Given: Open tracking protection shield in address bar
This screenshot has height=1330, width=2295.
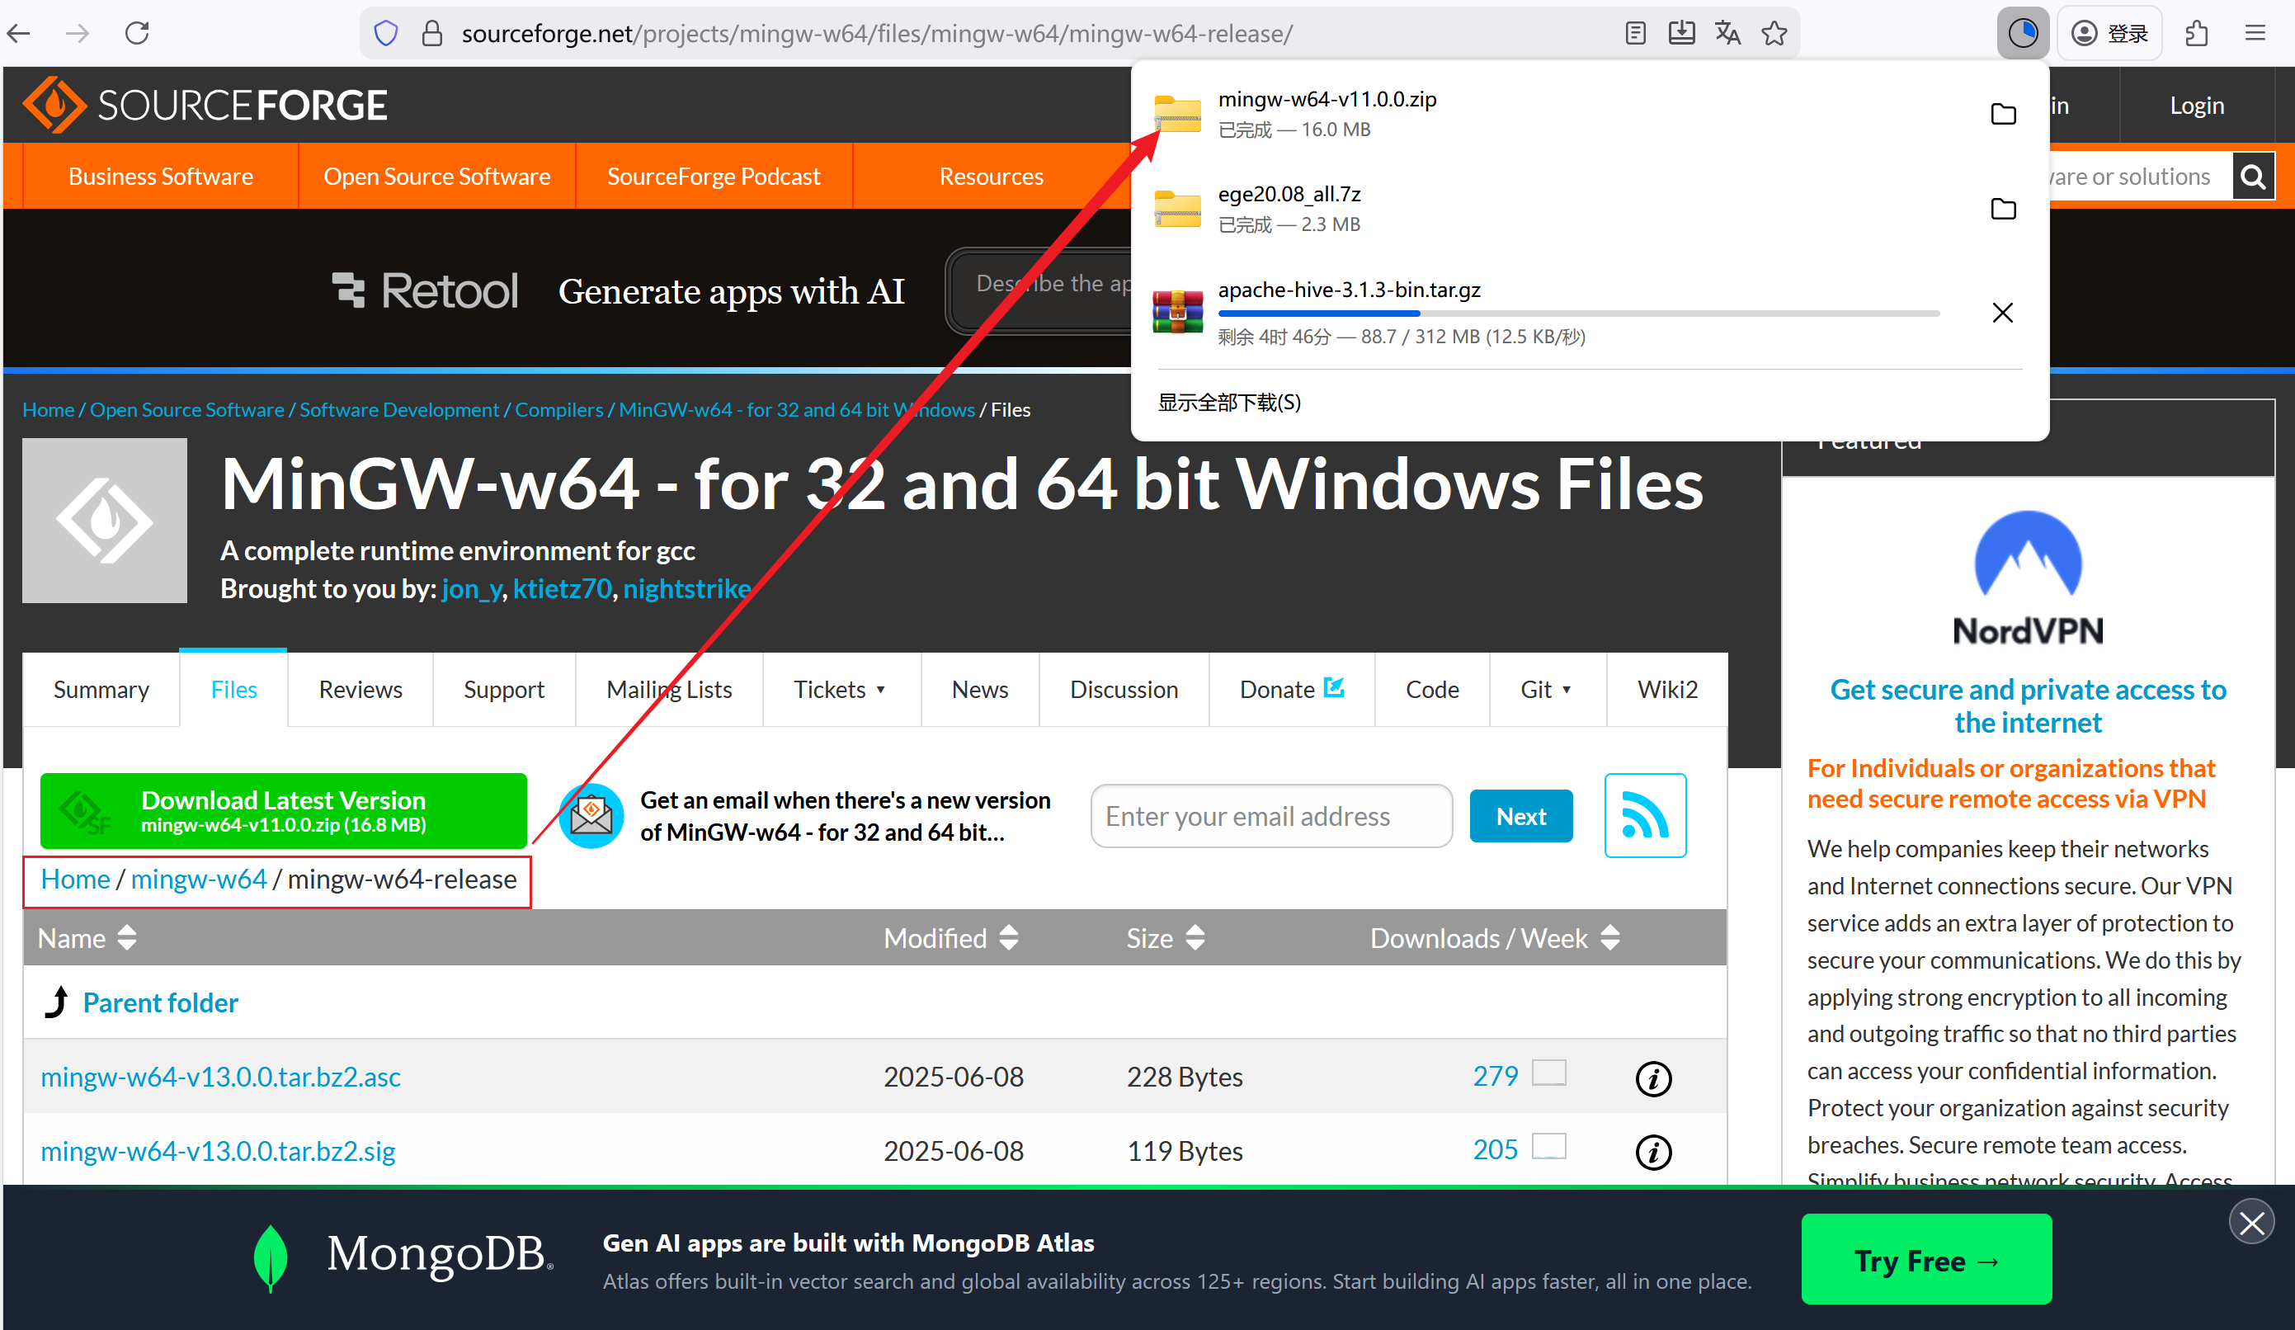Looking at the screenshot, I should tap(386, 34).
